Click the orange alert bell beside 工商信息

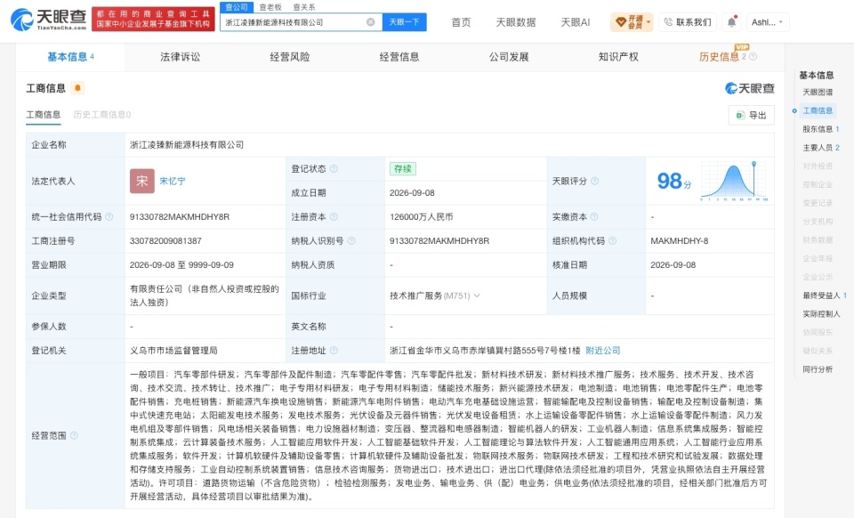tap(77, 88)
